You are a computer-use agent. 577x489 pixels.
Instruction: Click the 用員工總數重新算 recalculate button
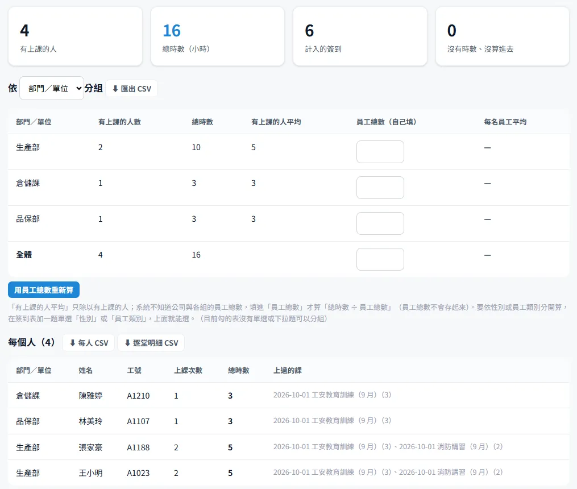[x=44, y=290]
